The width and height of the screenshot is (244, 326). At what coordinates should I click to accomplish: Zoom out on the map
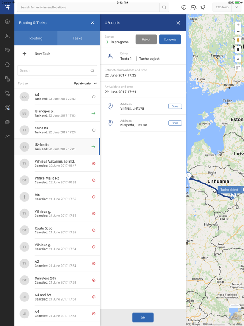(x=238, y=31)
